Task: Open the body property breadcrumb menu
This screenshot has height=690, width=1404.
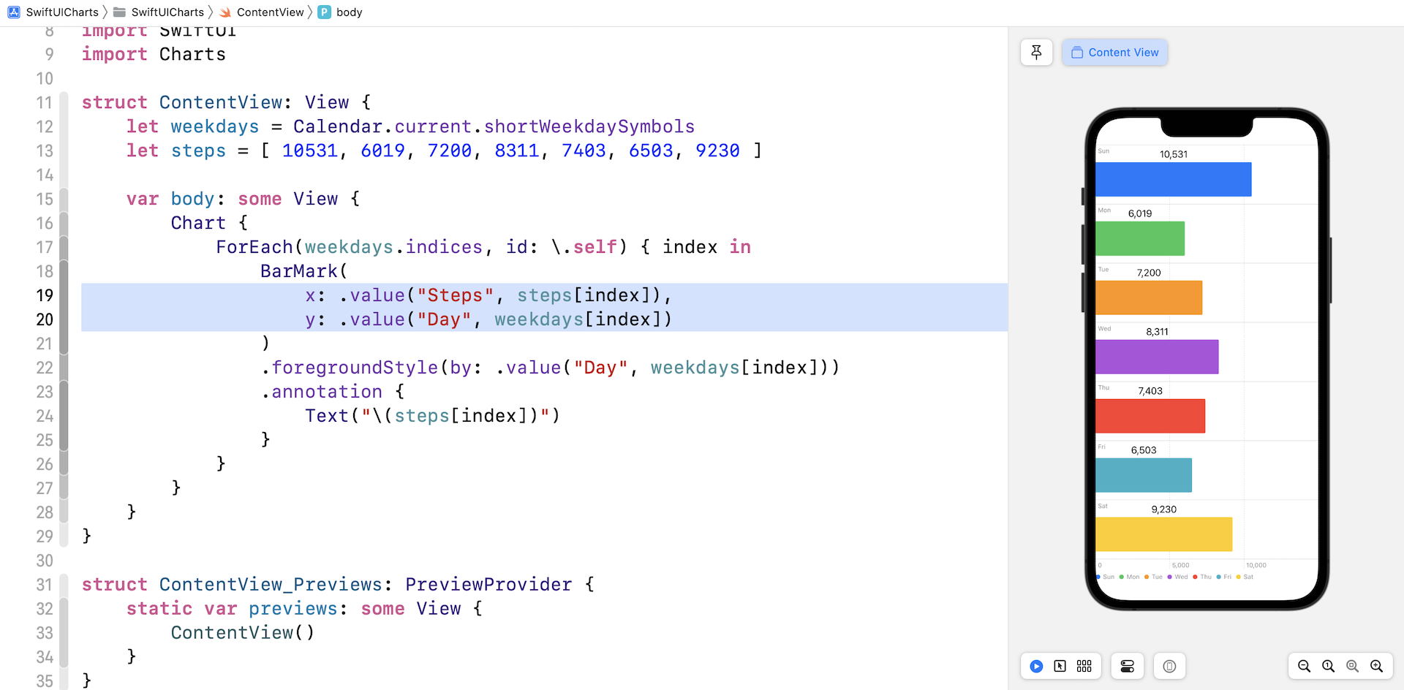Action: [341, 12]
